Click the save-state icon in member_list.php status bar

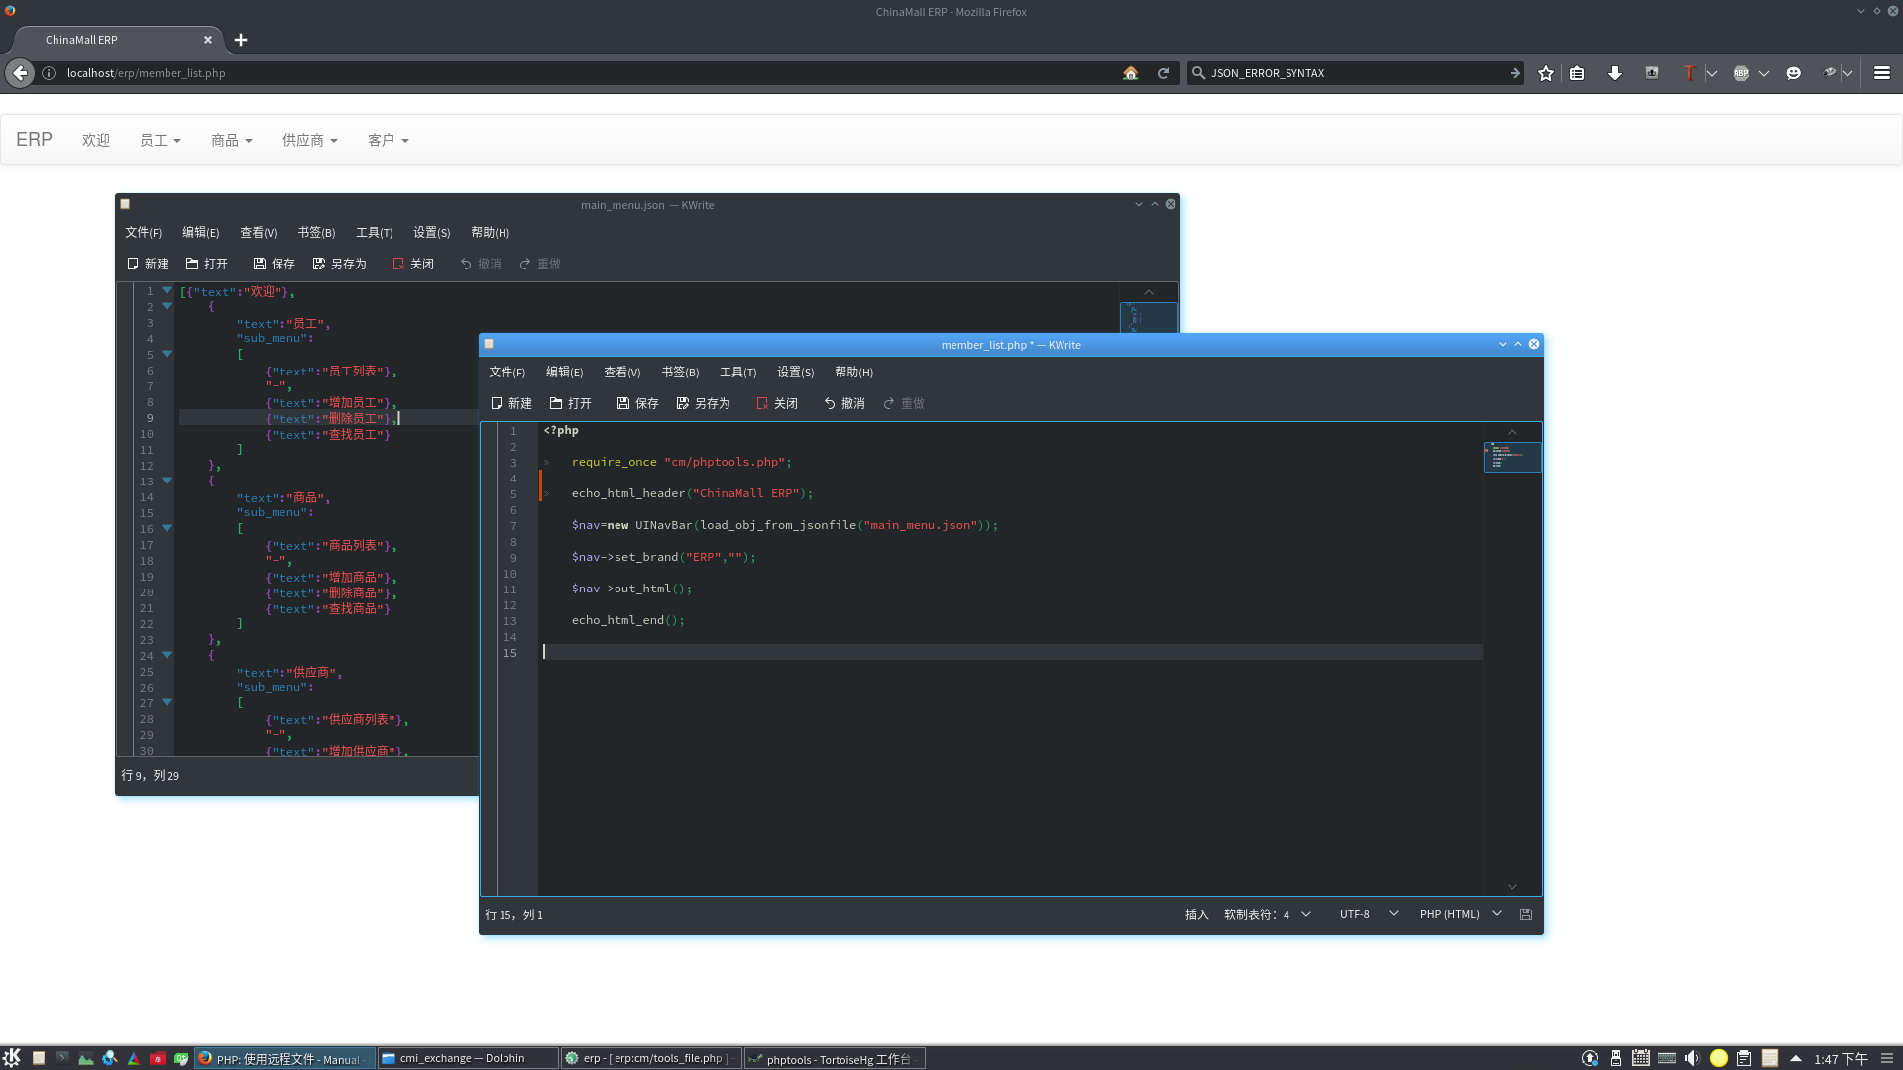tap(1526, 914)
